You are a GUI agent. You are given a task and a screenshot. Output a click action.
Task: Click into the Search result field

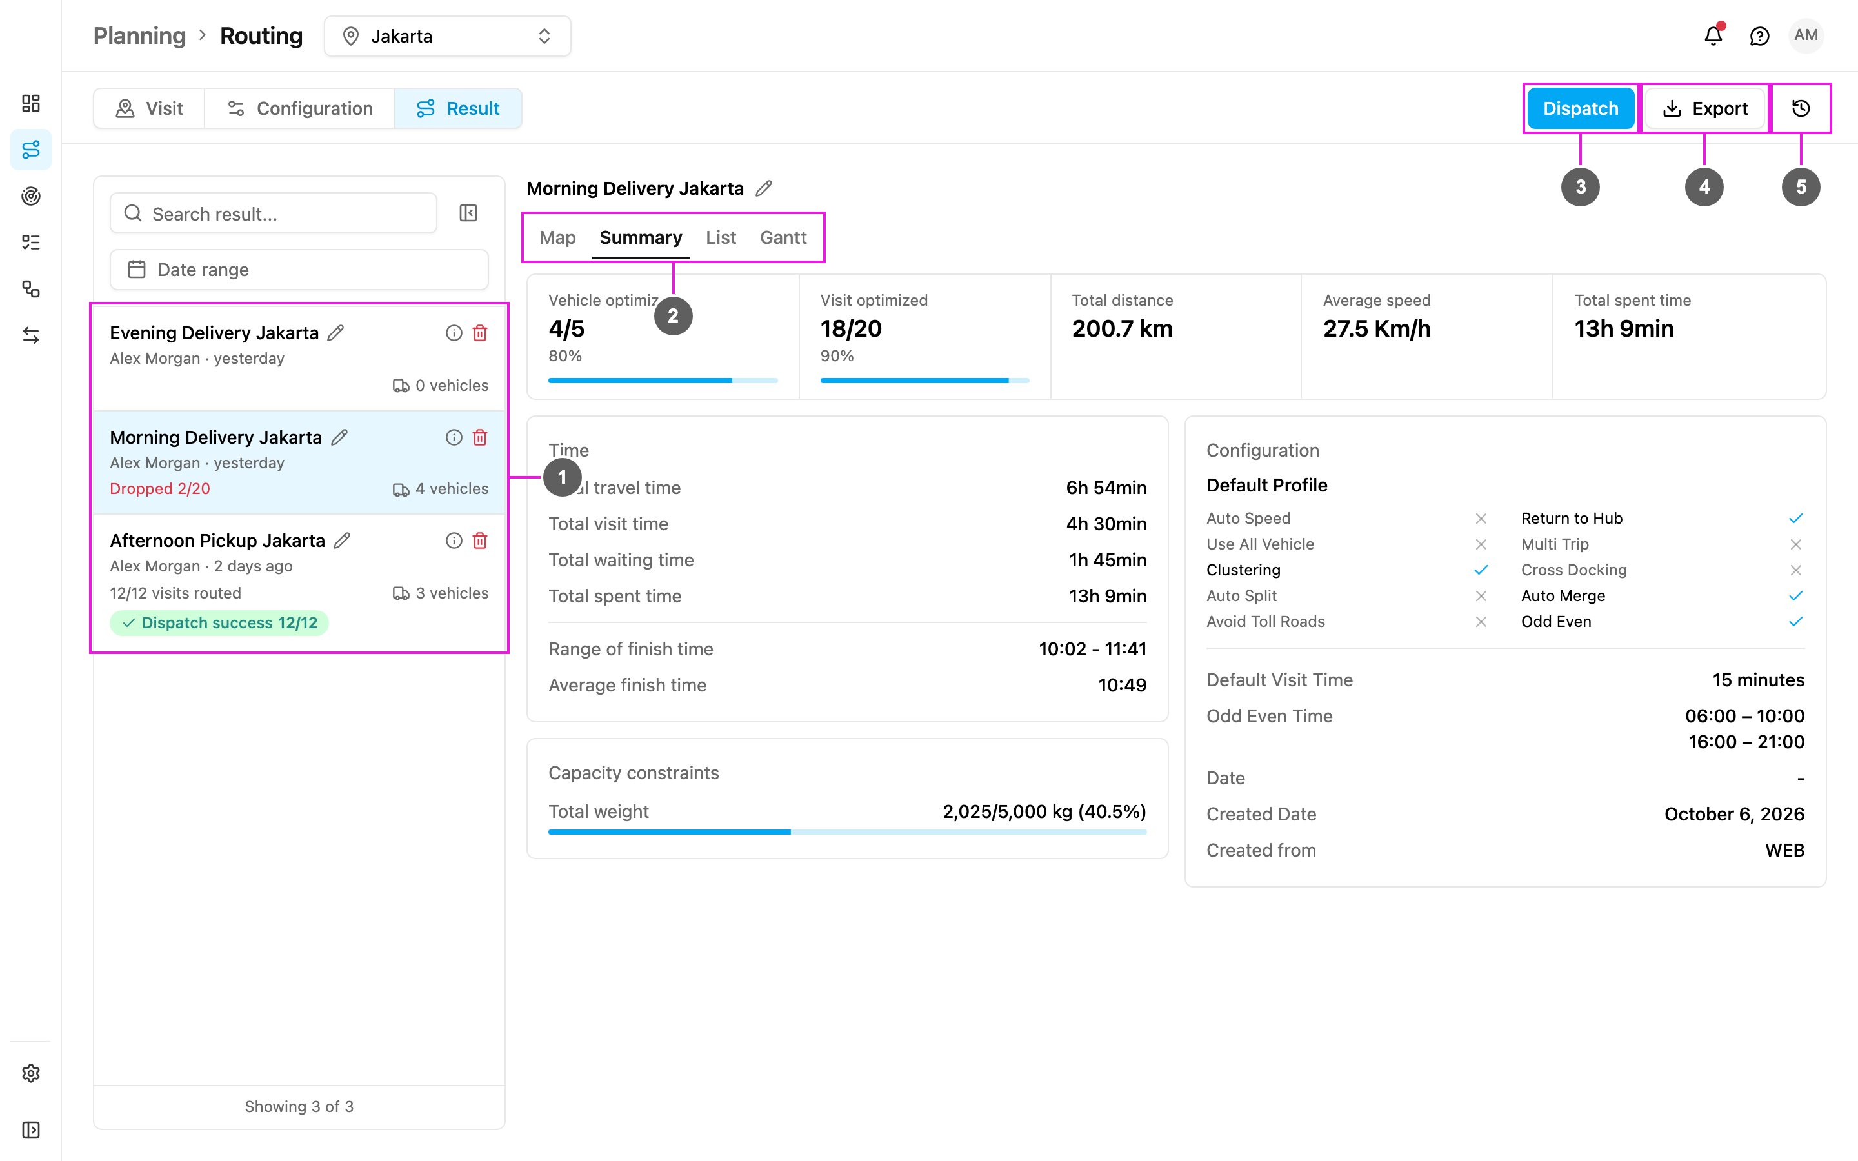tap(274, 213)
